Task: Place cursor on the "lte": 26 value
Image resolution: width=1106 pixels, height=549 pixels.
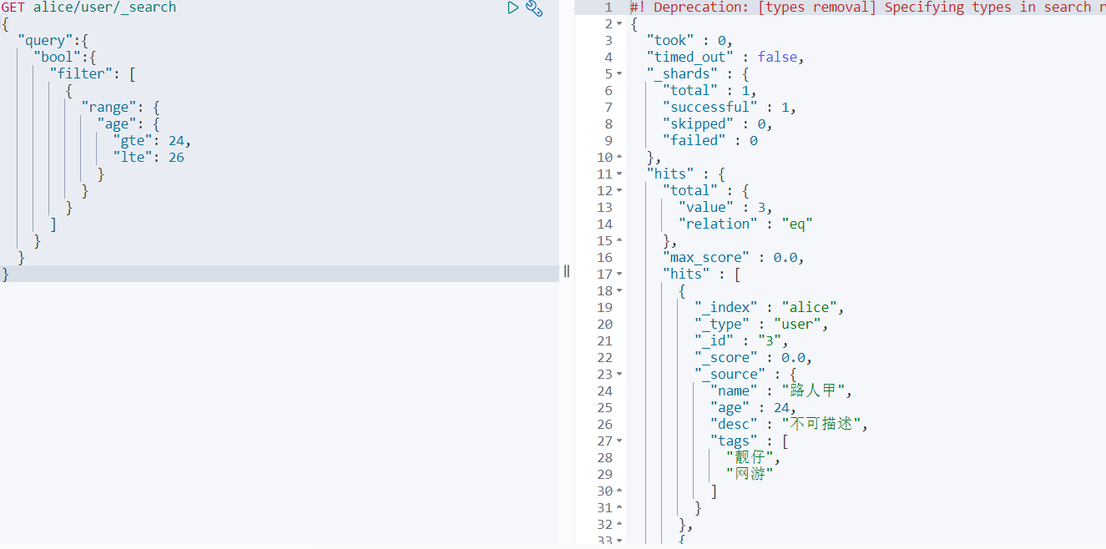Action: [175, 157]
